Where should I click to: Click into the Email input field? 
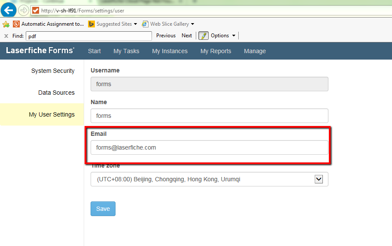click(x=209, y=147)
